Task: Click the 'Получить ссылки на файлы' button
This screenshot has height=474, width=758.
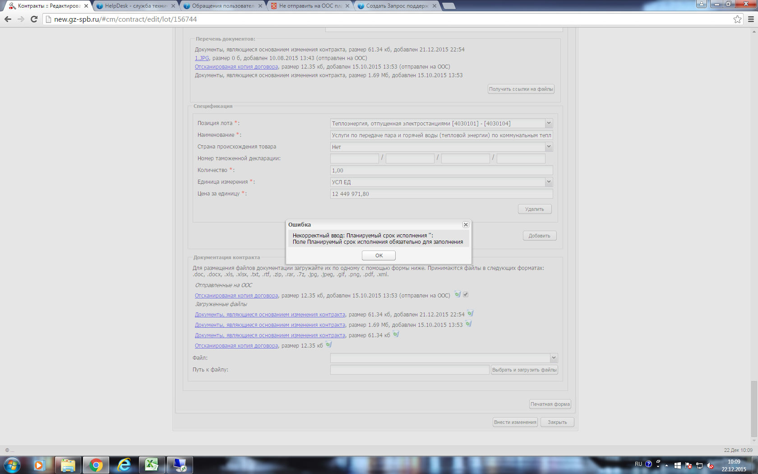Action: pyautogui.click(x=521, y=89)
